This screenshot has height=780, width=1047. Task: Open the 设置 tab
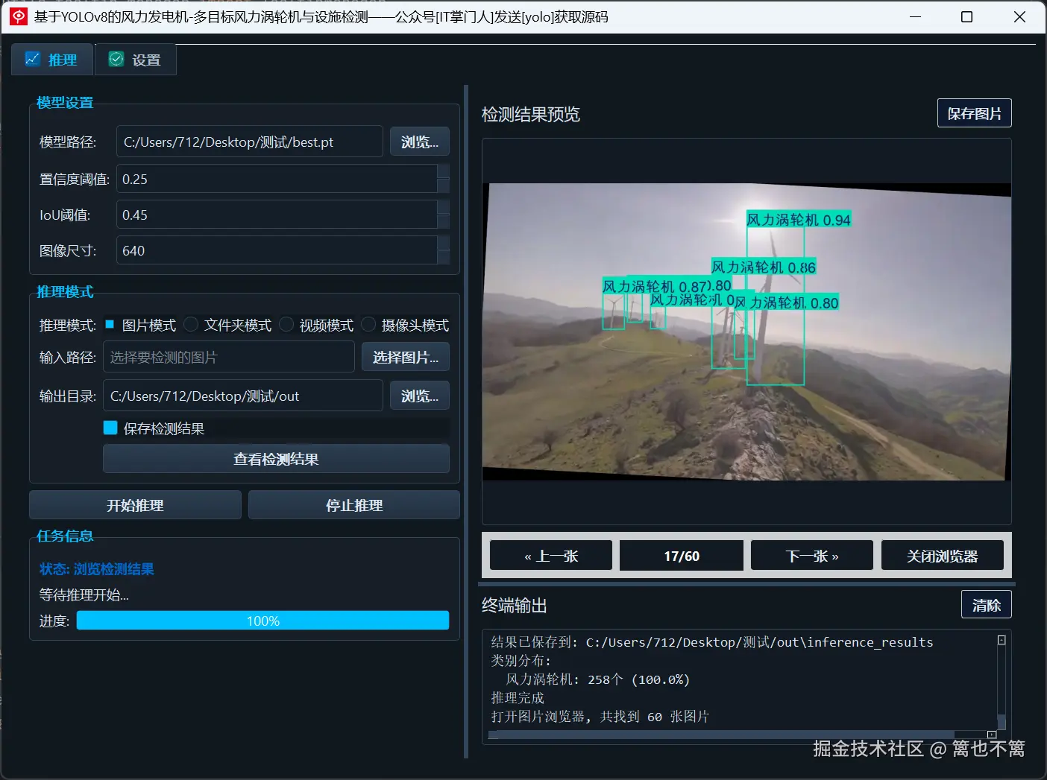136,60
